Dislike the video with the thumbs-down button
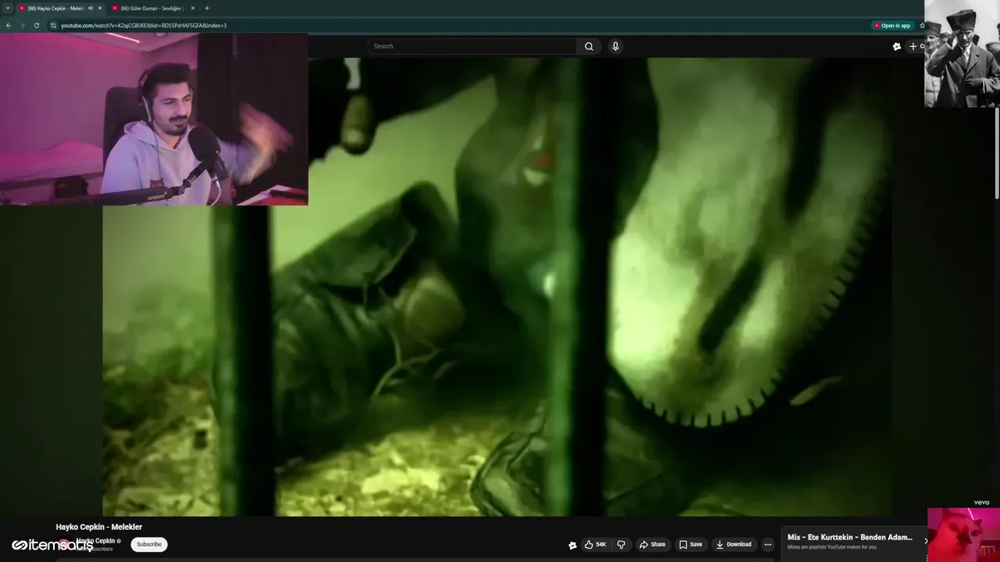This screenshot has height=562, width=1000. tap(621, 544)
